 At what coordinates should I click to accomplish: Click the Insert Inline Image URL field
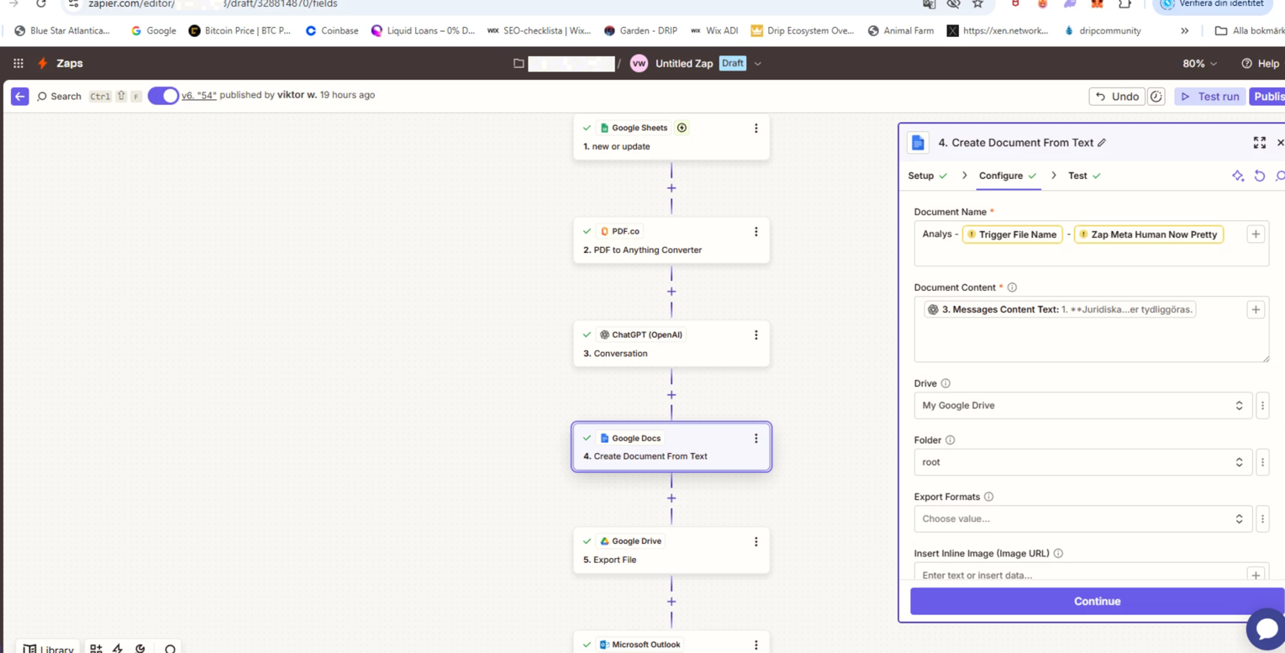1077,576
